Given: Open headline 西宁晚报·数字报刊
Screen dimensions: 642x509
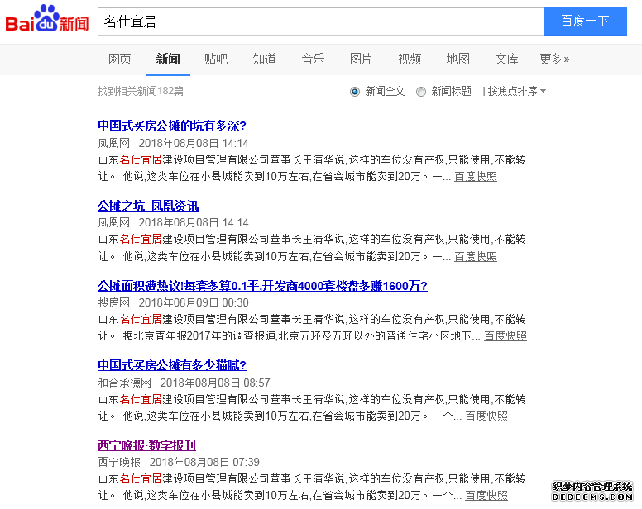Looking at the screenshot, I should (x=146, y=445).
